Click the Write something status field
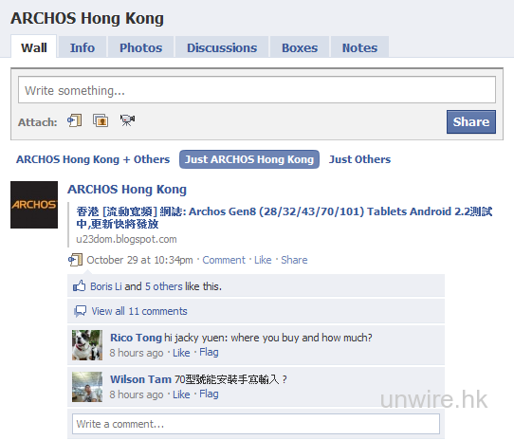 (x=257, y=90)
